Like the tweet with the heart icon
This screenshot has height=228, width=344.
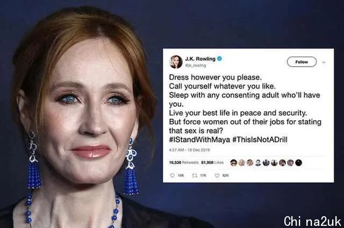[x=217, y=175]
